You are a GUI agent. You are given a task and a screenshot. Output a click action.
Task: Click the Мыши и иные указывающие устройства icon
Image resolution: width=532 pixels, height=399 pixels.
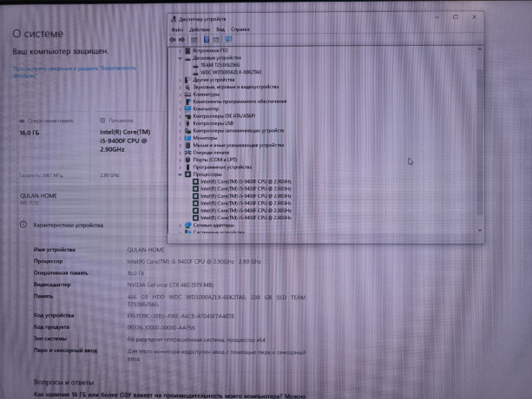187,145
